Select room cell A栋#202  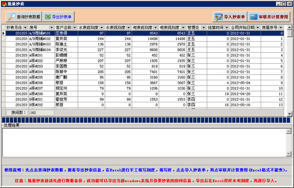click(42, 61)
